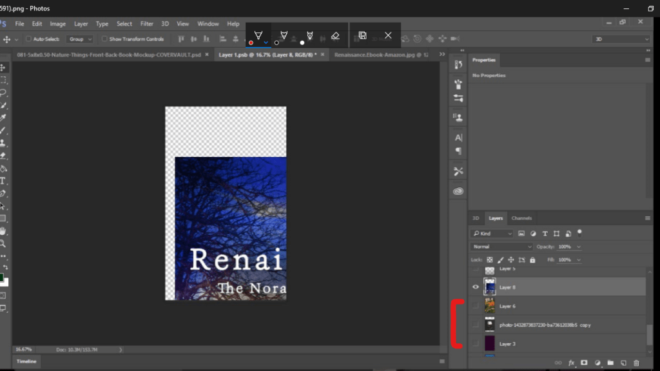Image resolution: width=660 pixels, height=371 pixels.
Task: Hide Layer 8 using eye icon
Action: pos(476,287)
